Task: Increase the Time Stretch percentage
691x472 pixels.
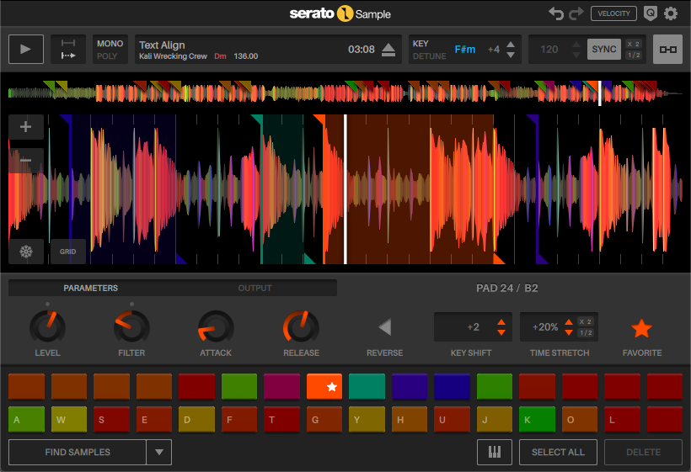Action: coord(569,322)
